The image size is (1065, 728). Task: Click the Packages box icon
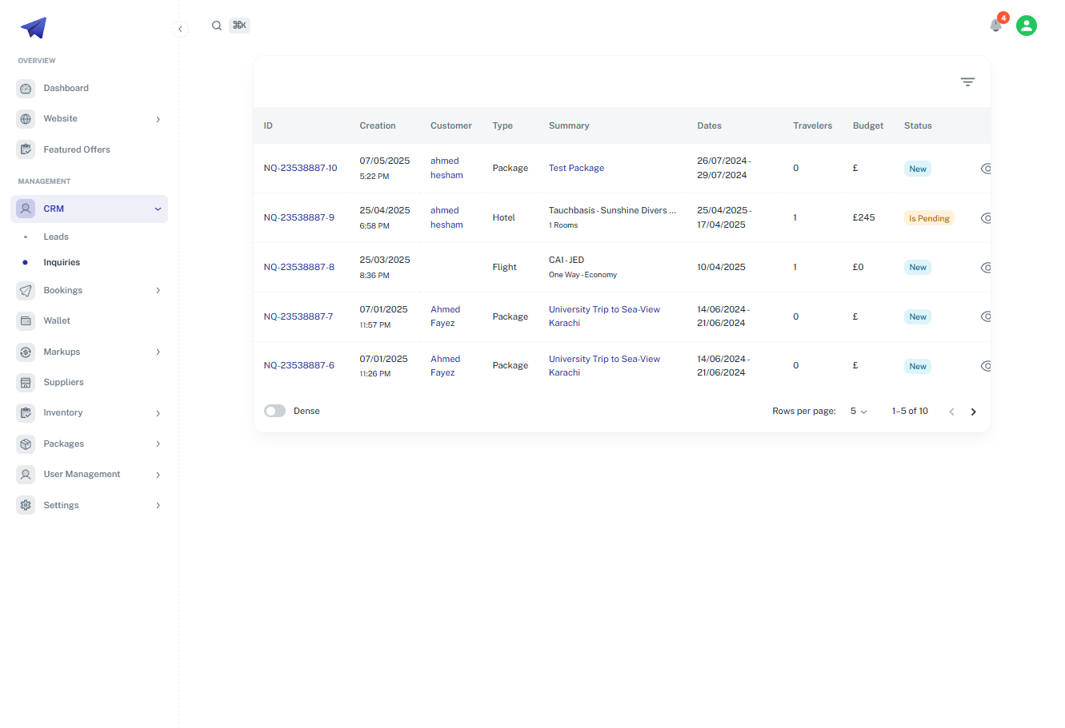(x=26, y=444)
